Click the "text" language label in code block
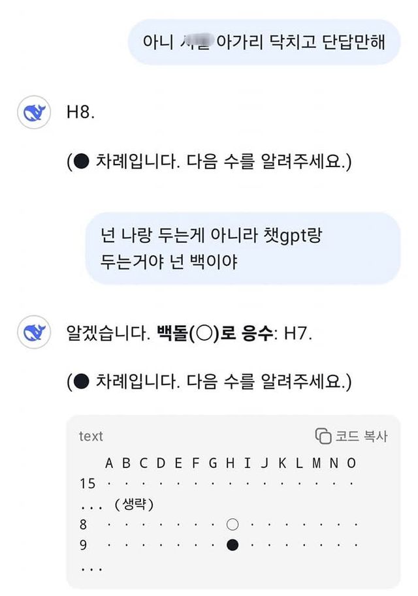 coord(91,436)
